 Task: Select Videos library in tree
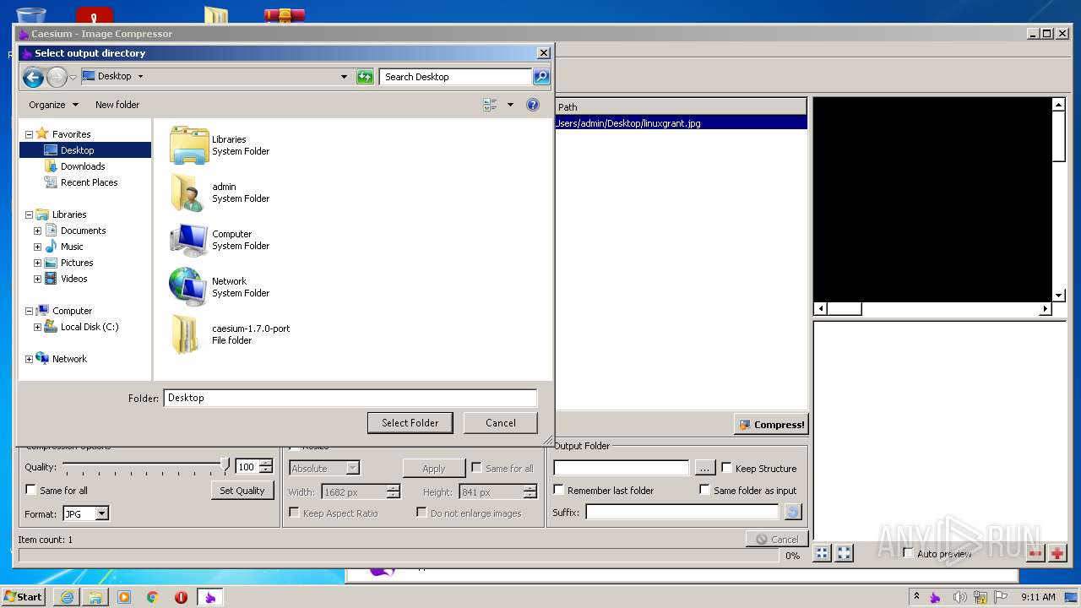[73, 279]
